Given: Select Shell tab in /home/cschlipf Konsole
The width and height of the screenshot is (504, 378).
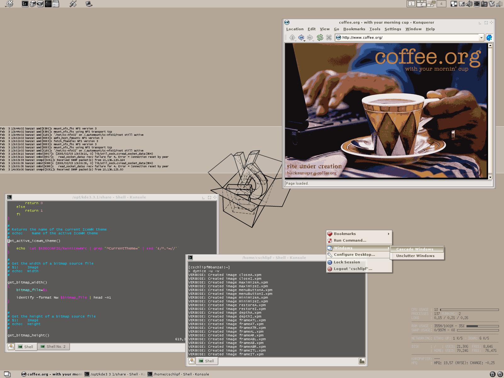Looking at the screenshot, I should tap(207, 361).
